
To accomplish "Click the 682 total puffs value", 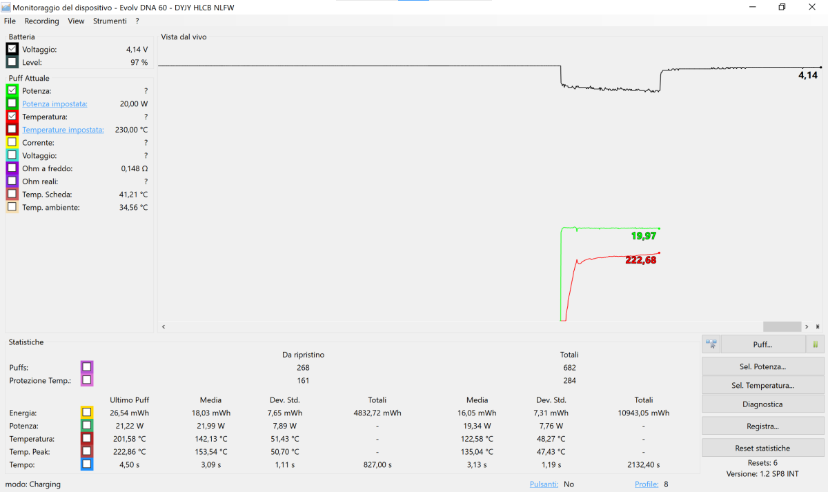I will (x=569, y=368).
